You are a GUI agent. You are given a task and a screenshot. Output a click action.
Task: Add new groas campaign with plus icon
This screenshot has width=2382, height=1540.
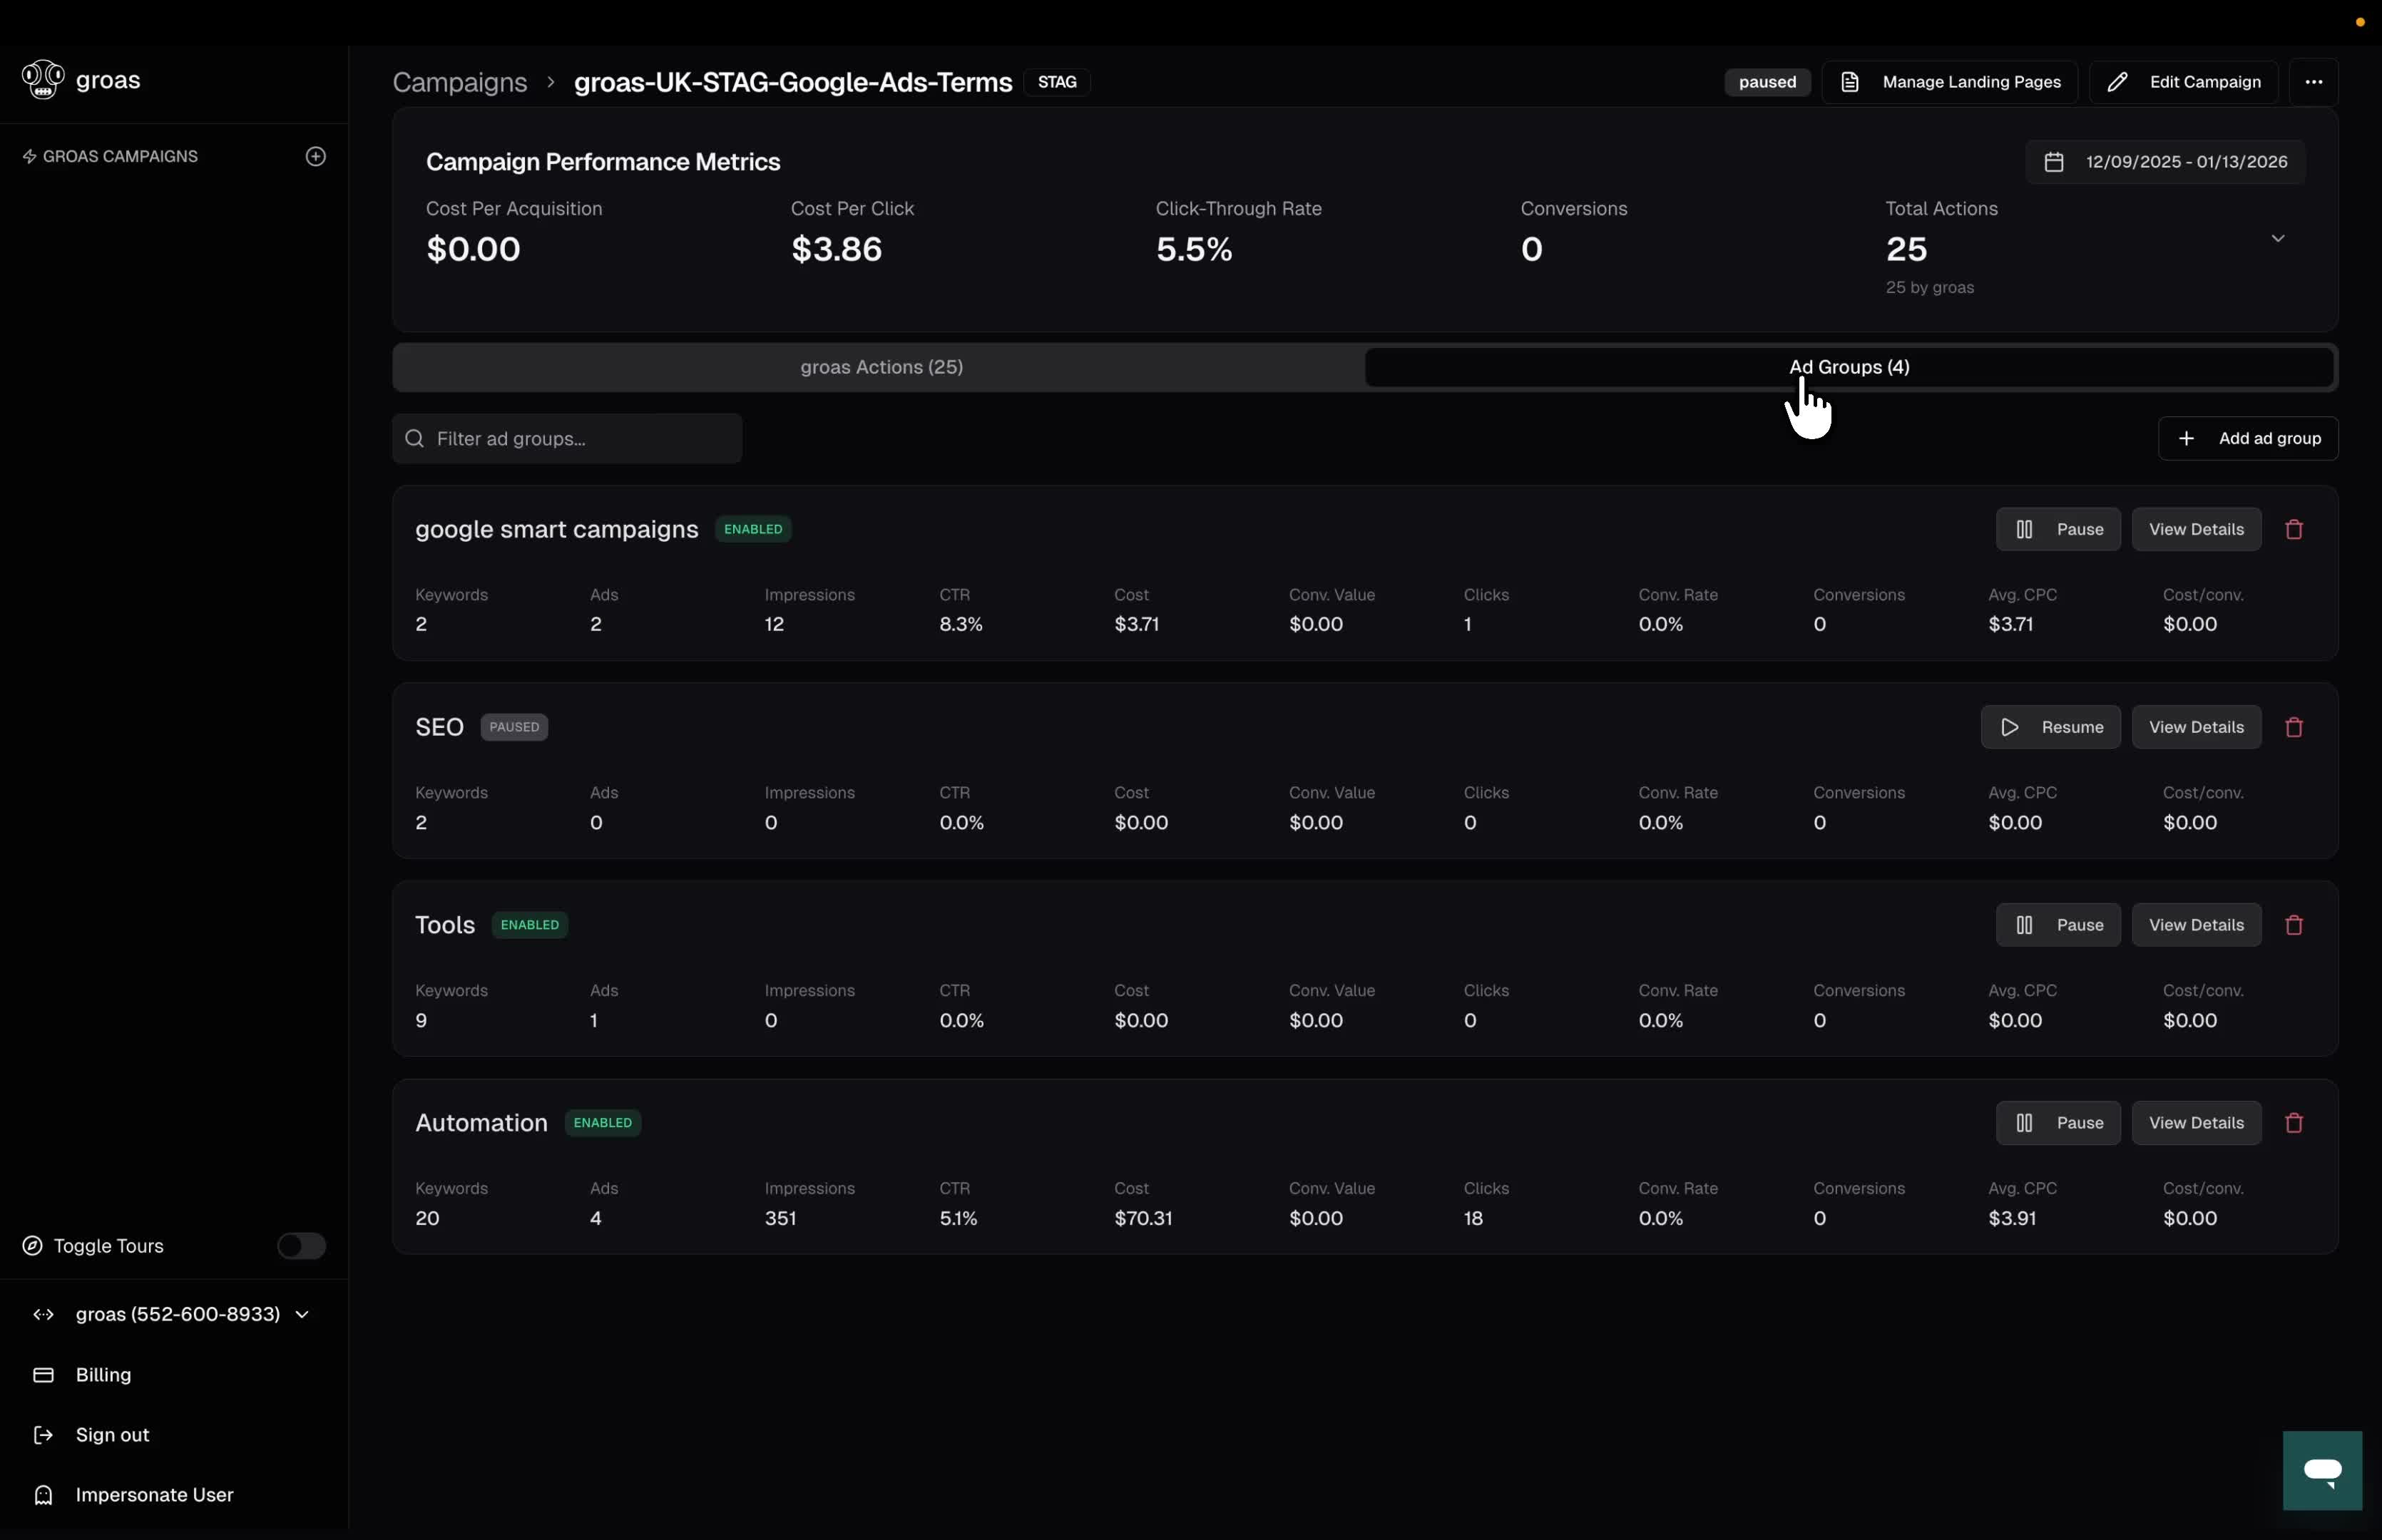pyautogui.click(x=316, y=156)
